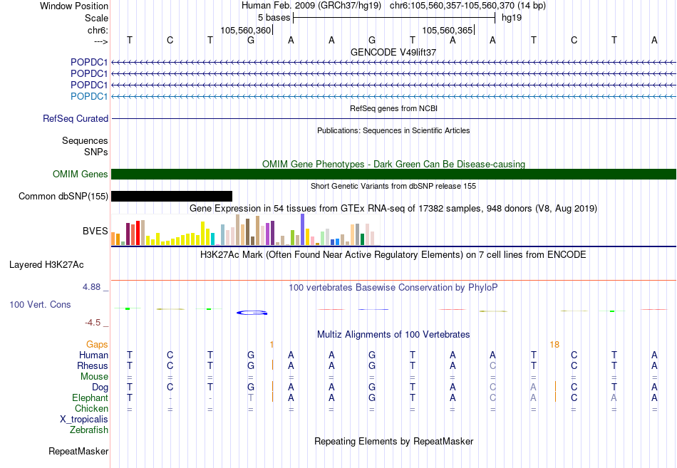Select the Zebrafish alignment row label

pos(89,430)
